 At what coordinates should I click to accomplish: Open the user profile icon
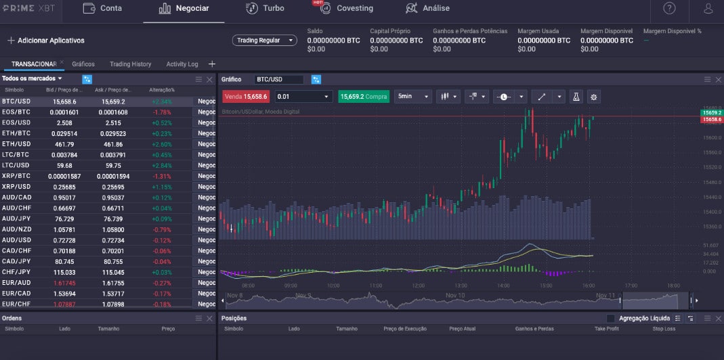coord(708,8)
